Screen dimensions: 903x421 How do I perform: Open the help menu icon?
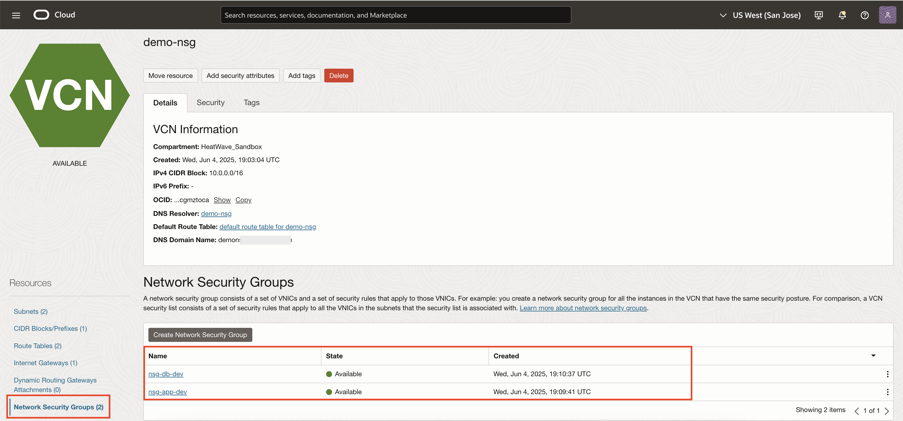865,15
